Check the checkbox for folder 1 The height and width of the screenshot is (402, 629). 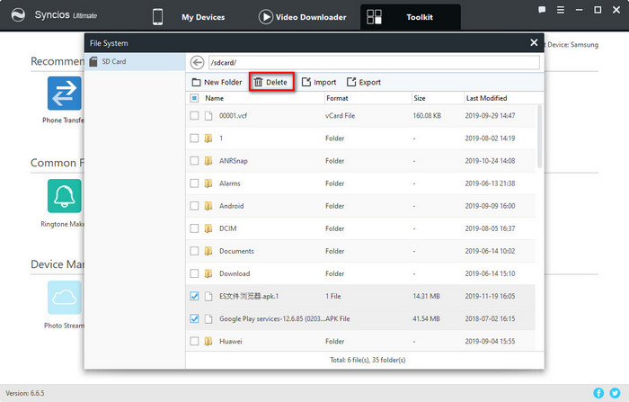[194, 138]
